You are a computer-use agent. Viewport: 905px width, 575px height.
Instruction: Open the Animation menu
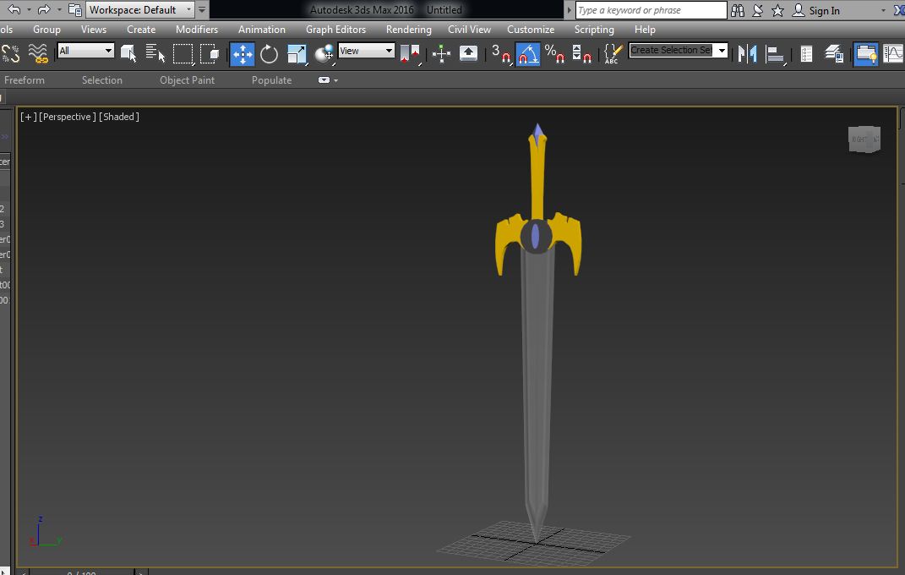click(262, 30)
